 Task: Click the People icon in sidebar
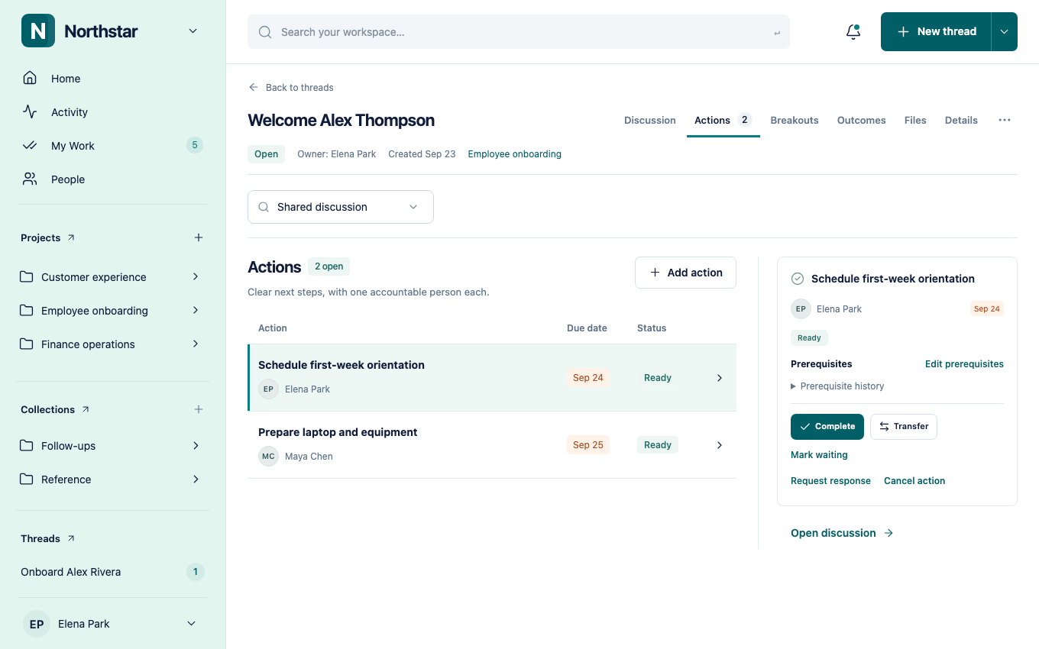pyautogui.click(x=30, y=179)
